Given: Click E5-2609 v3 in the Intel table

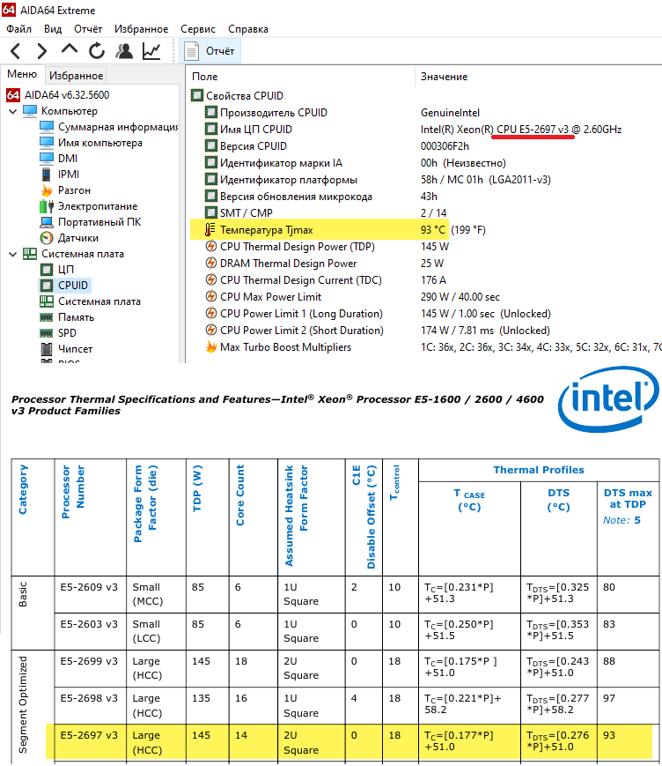Looking at the screenshot, I should [89, 587].
